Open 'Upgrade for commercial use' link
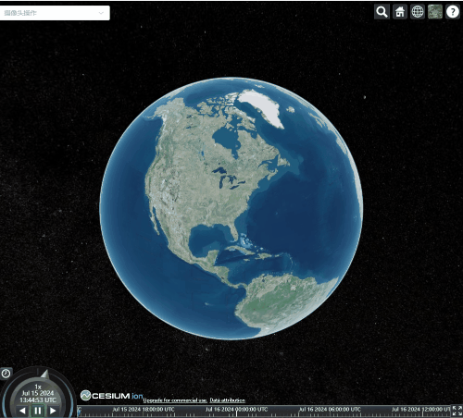The image size is (463, 418). click(175, 400)
